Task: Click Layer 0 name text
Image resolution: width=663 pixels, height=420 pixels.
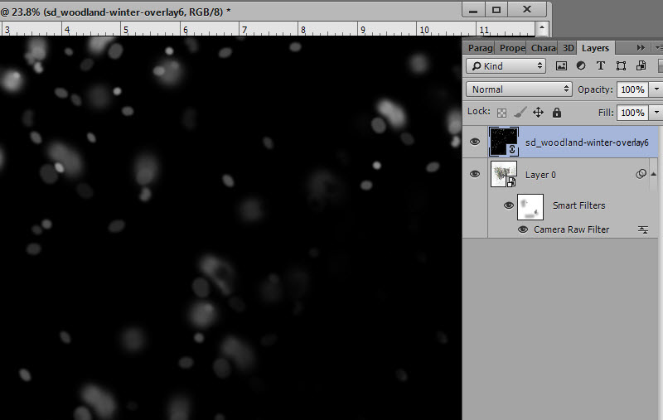Action: pos(540,175)
